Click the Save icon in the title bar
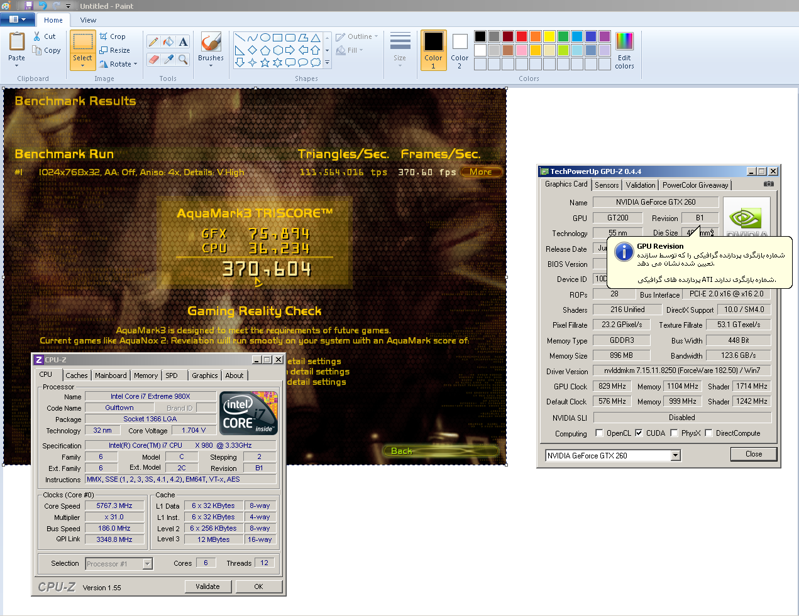The image size is (799, 616). (29, 6)
